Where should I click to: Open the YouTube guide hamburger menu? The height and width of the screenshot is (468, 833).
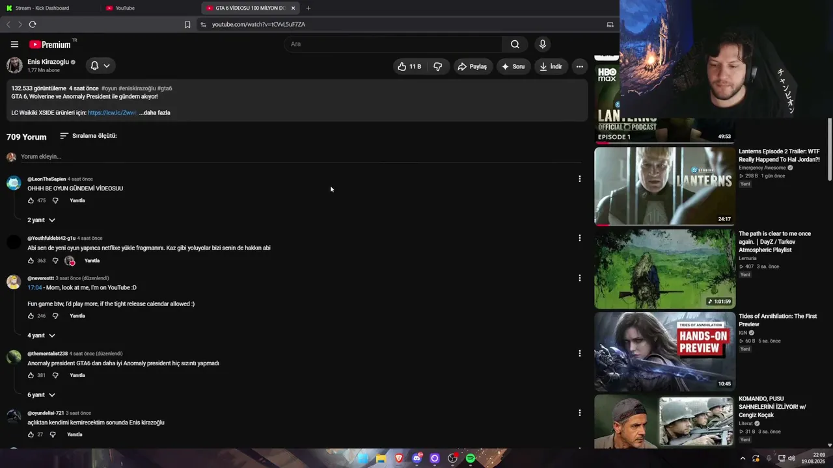14,44
